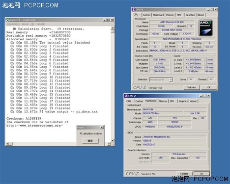The image size is (230, 184).
Task: Switch to Mainboard tab in top CPU-Z
Action: (158, 15)
